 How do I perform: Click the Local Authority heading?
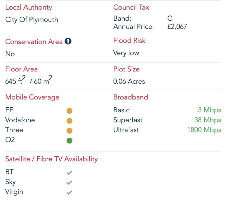[x=29, y=8]
